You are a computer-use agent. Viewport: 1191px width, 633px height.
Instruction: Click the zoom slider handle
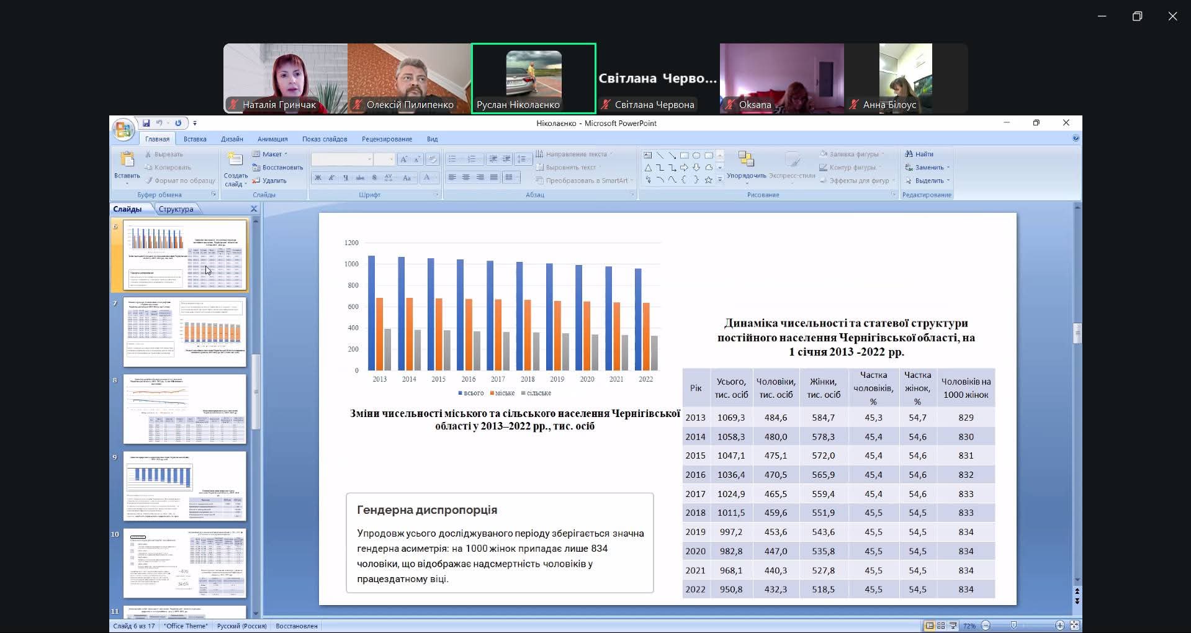[1013, 626]
